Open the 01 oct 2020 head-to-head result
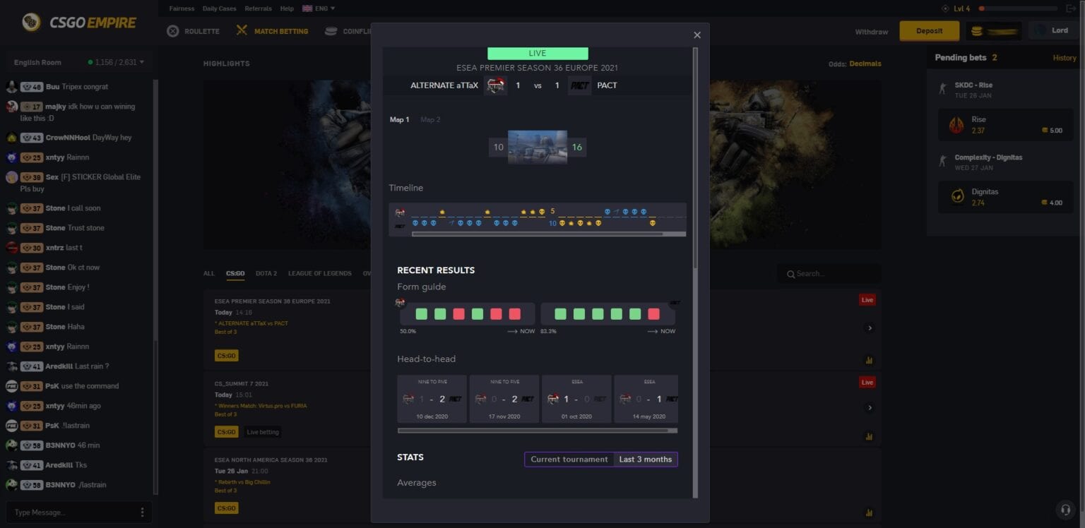The image size is (1085, 528). tap(576, 399)
